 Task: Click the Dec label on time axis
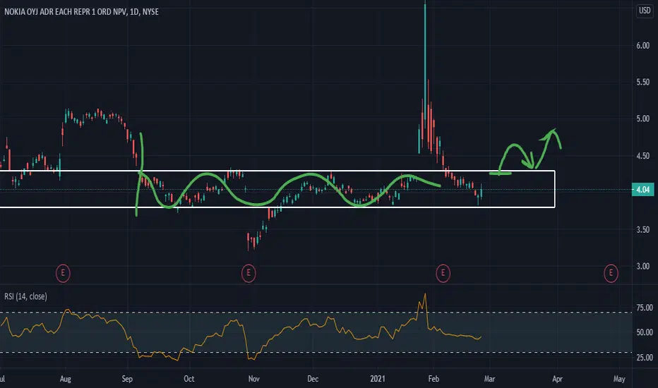point(313,380)
